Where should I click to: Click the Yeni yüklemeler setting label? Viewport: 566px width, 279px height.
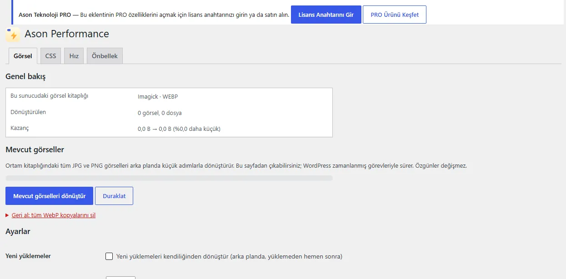(x=28, y=256)
